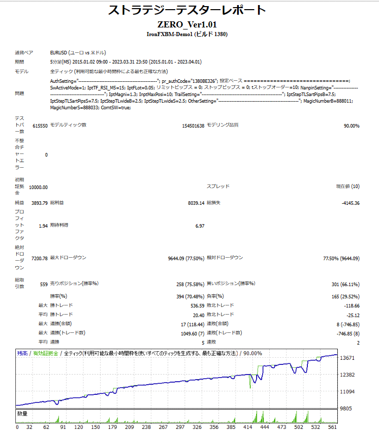Screen dimensions: 379x433
Task: Click profit trades value 394 (70.48%)
Action: (190, 297)
